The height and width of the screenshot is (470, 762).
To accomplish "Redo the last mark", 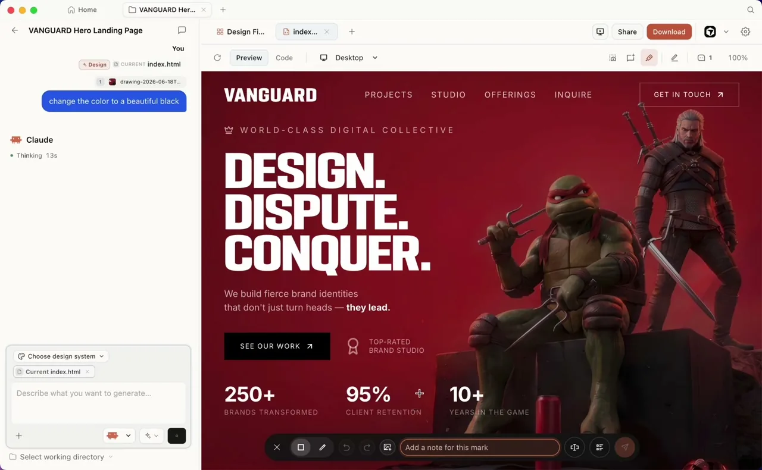I will coord(367,447).
